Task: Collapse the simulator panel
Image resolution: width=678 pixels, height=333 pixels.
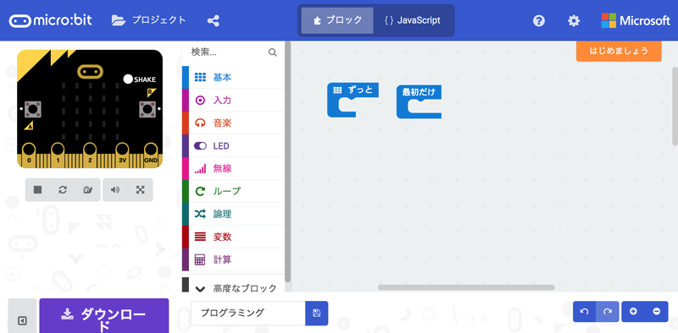Action: click(23, 320)
